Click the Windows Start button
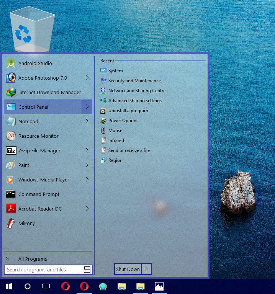Image resolution: width=275 pixels, height=294 pixels. 9,286
